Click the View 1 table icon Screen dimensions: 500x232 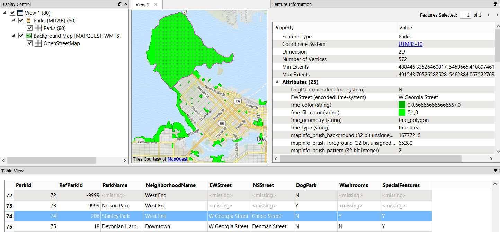(20, 13)
